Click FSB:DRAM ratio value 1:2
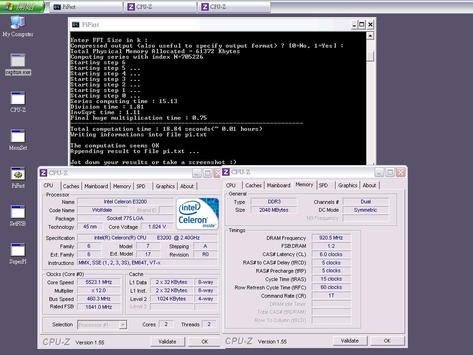 tap(331, 246)
